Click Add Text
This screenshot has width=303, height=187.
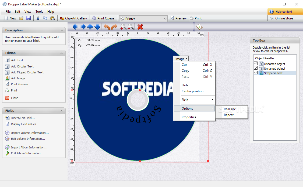pos(14,60)
